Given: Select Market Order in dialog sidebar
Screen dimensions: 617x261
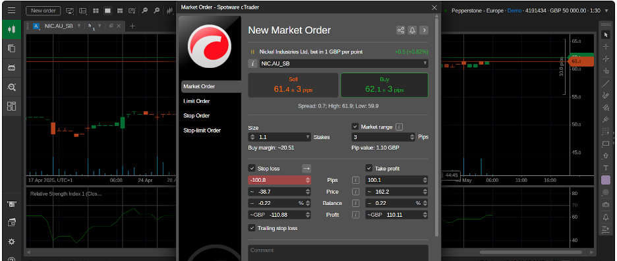Looking at the screenshot, I should pyautogui.click(x=212, y=86).
